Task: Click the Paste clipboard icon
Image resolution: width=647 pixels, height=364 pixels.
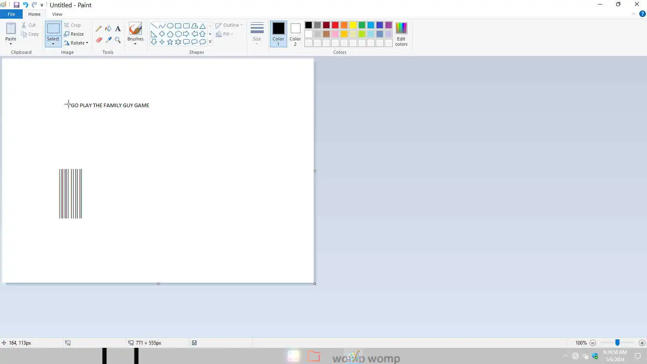Action: coord(11,28)
